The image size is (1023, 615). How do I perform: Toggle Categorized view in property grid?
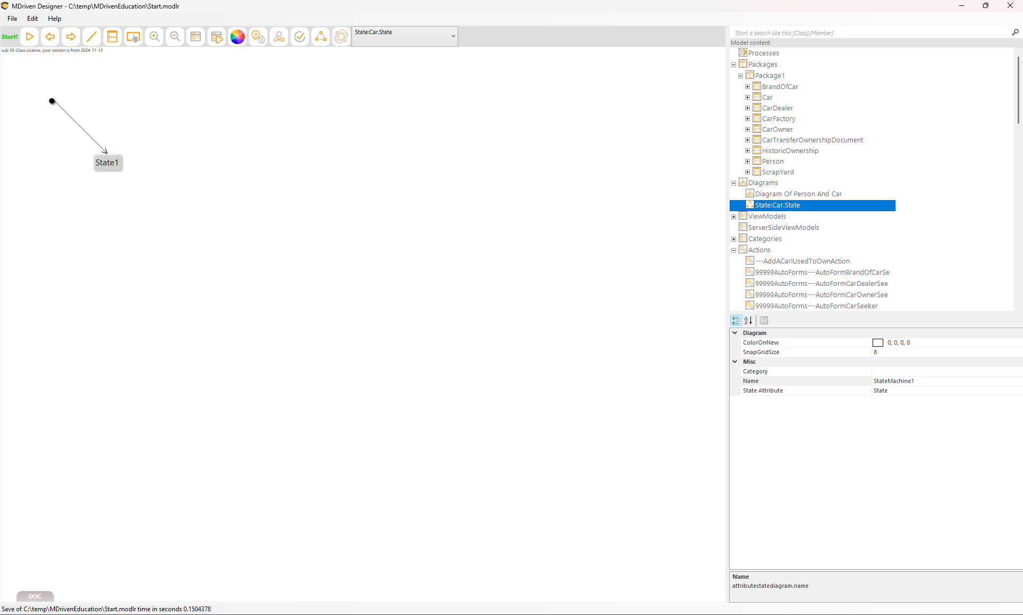(736, 321)
